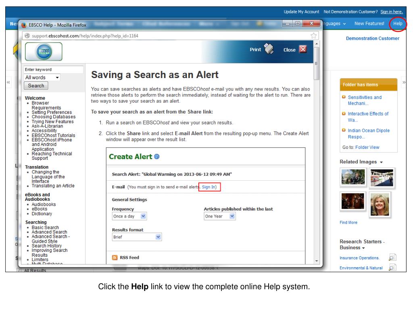Open Indian Ocean Dipole Respo... folder item

click(x=369, y=134)
